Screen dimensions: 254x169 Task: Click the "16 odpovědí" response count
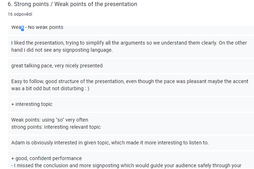[x=20, y=14]
